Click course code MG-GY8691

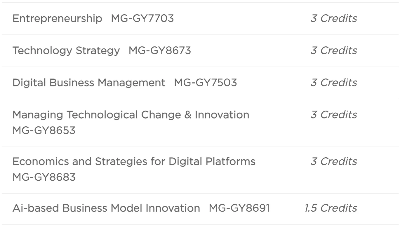(239, 208)
